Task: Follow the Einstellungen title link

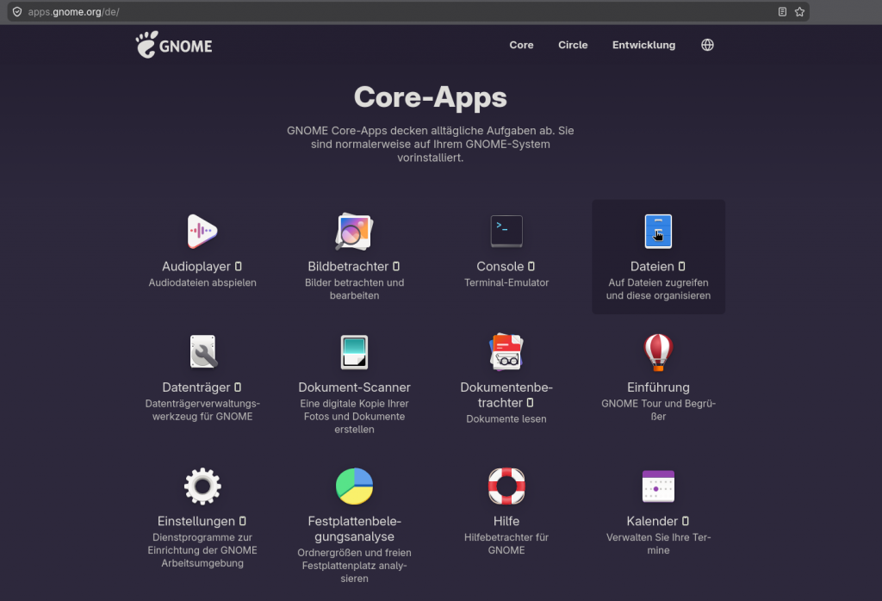Action: pos(196,521)
